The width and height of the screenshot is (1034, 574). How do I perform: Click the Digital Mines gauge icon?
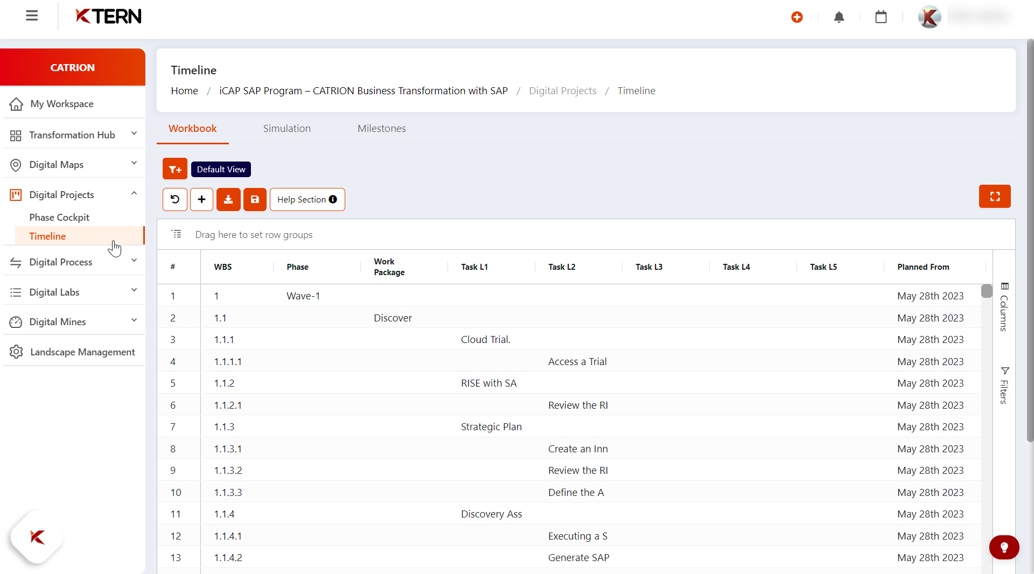click(x=16, y=322)
